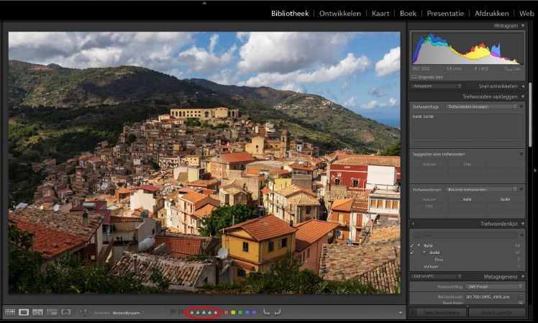
Task: Open the Trefwoorden invoeren dropdown
Action: pos(481,106)
